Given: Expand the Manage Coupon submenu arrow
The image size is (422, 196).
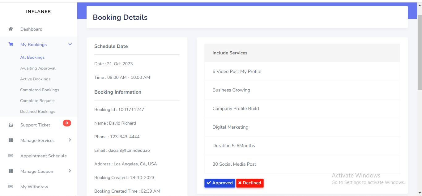Looking at the screenshot, I should [70, 171].
